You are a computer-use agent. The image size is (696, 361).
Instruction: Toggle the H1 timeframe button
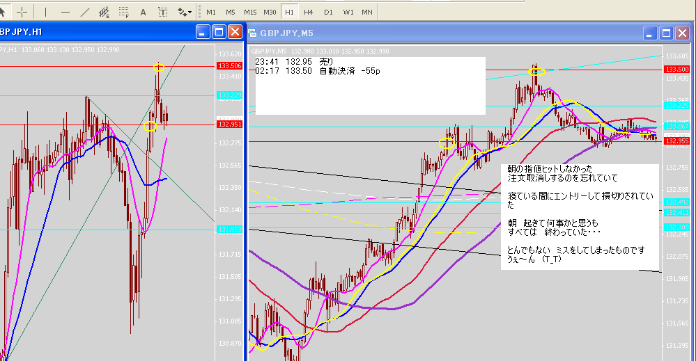(x=289, y=12)
